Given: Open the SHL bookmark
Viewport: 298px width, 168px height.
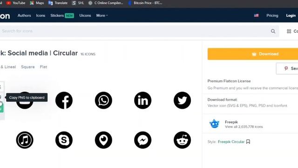Looking at the screenshot, I should (x=78, y=3).
